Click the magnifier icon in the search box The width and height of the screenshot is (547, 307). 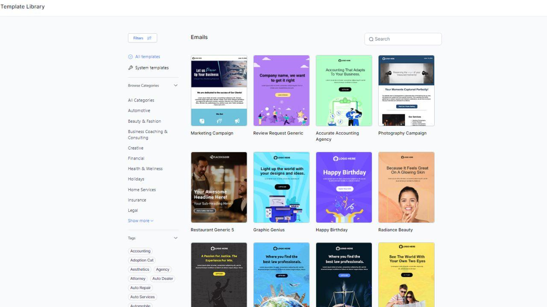[371, 39]
